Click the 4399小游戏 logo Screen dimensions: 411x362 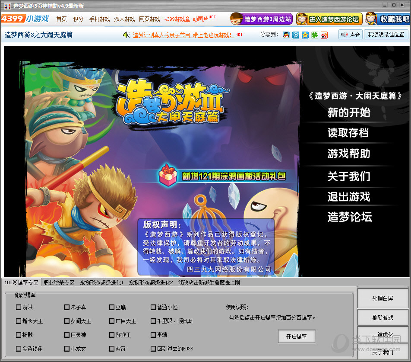coord(25,19)
